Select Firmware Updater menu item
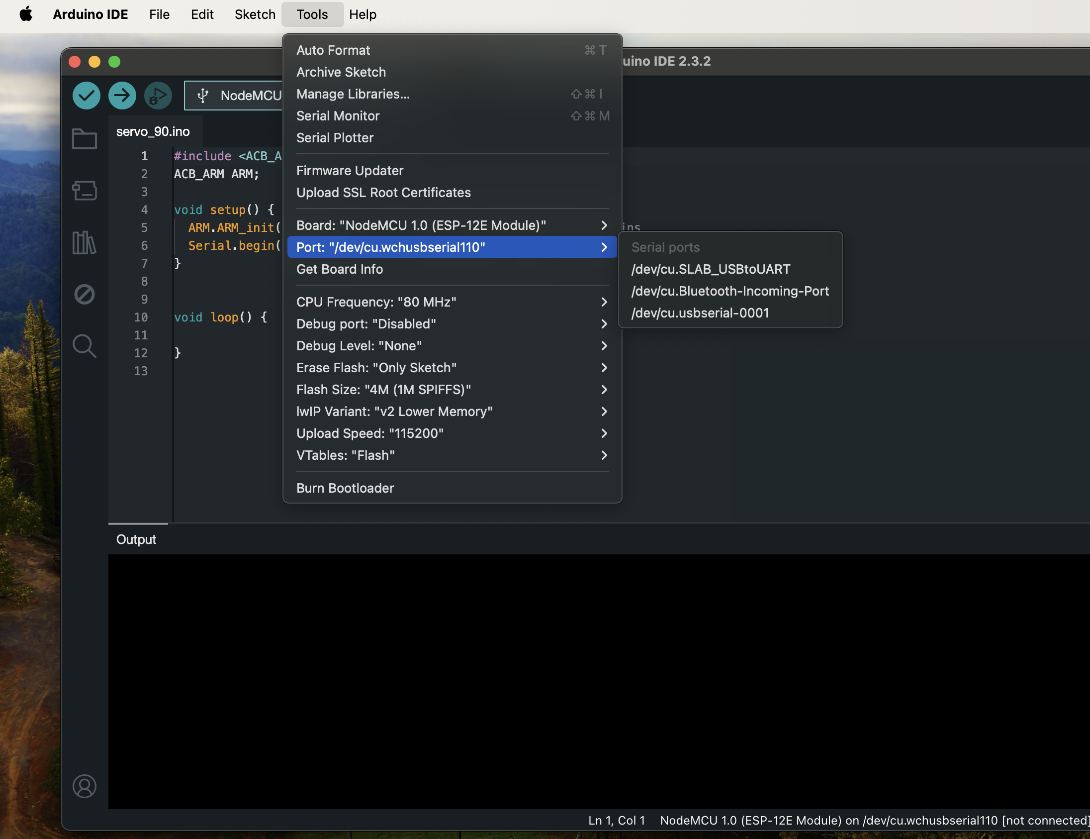This screenshot has height=839, width=1090. coord(452,171)
